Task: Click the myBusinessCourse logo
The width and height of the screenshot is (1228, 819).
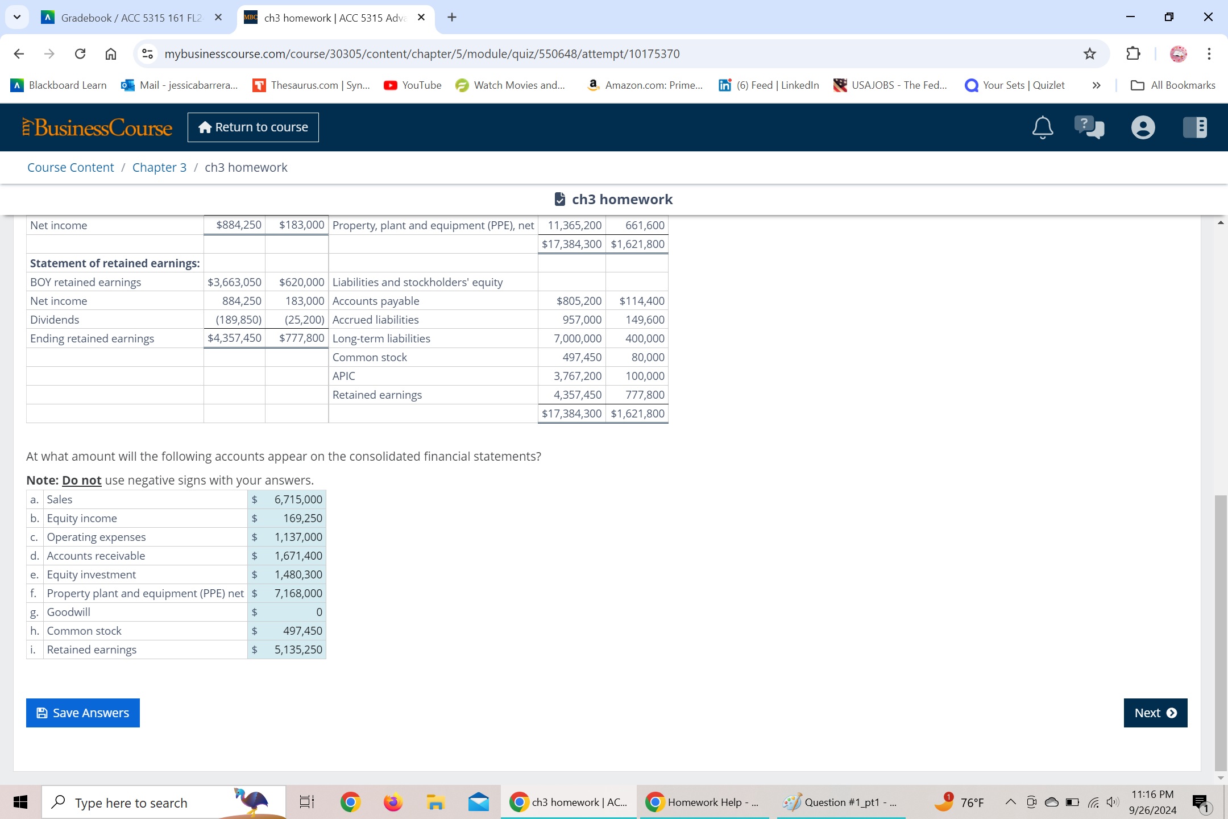Action: click(97, 127)
